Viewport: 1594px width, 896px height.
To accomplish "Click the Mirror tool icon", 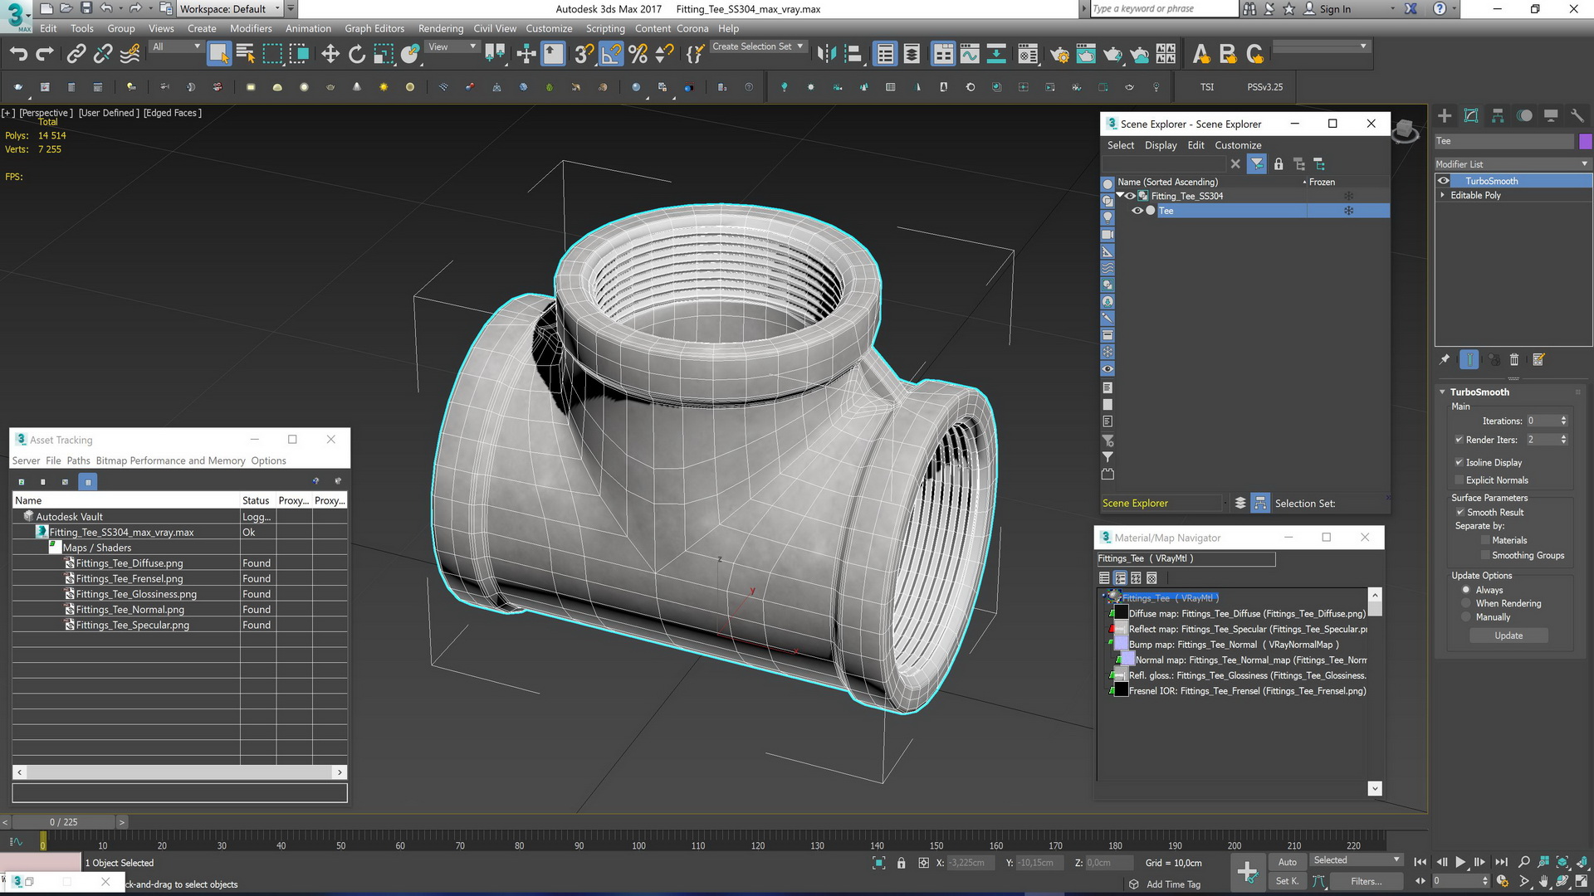I will [826, 55].
